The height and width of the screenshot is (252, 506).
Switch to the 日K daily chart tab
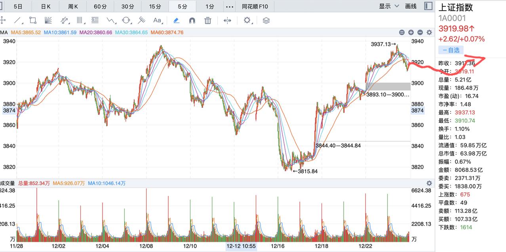[x=46, y=6]
